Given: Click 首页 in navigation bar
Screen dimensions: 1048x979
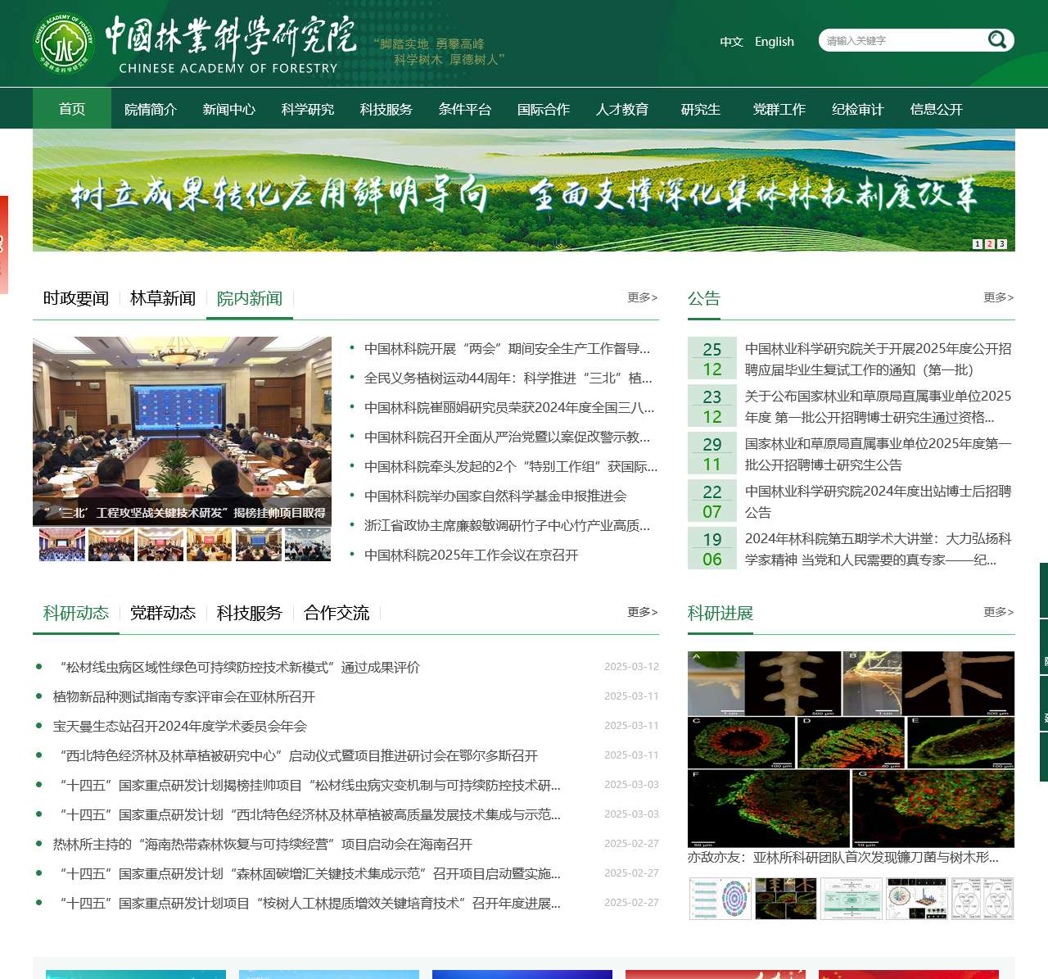Looking at the screenshot, I should [72, 109].
